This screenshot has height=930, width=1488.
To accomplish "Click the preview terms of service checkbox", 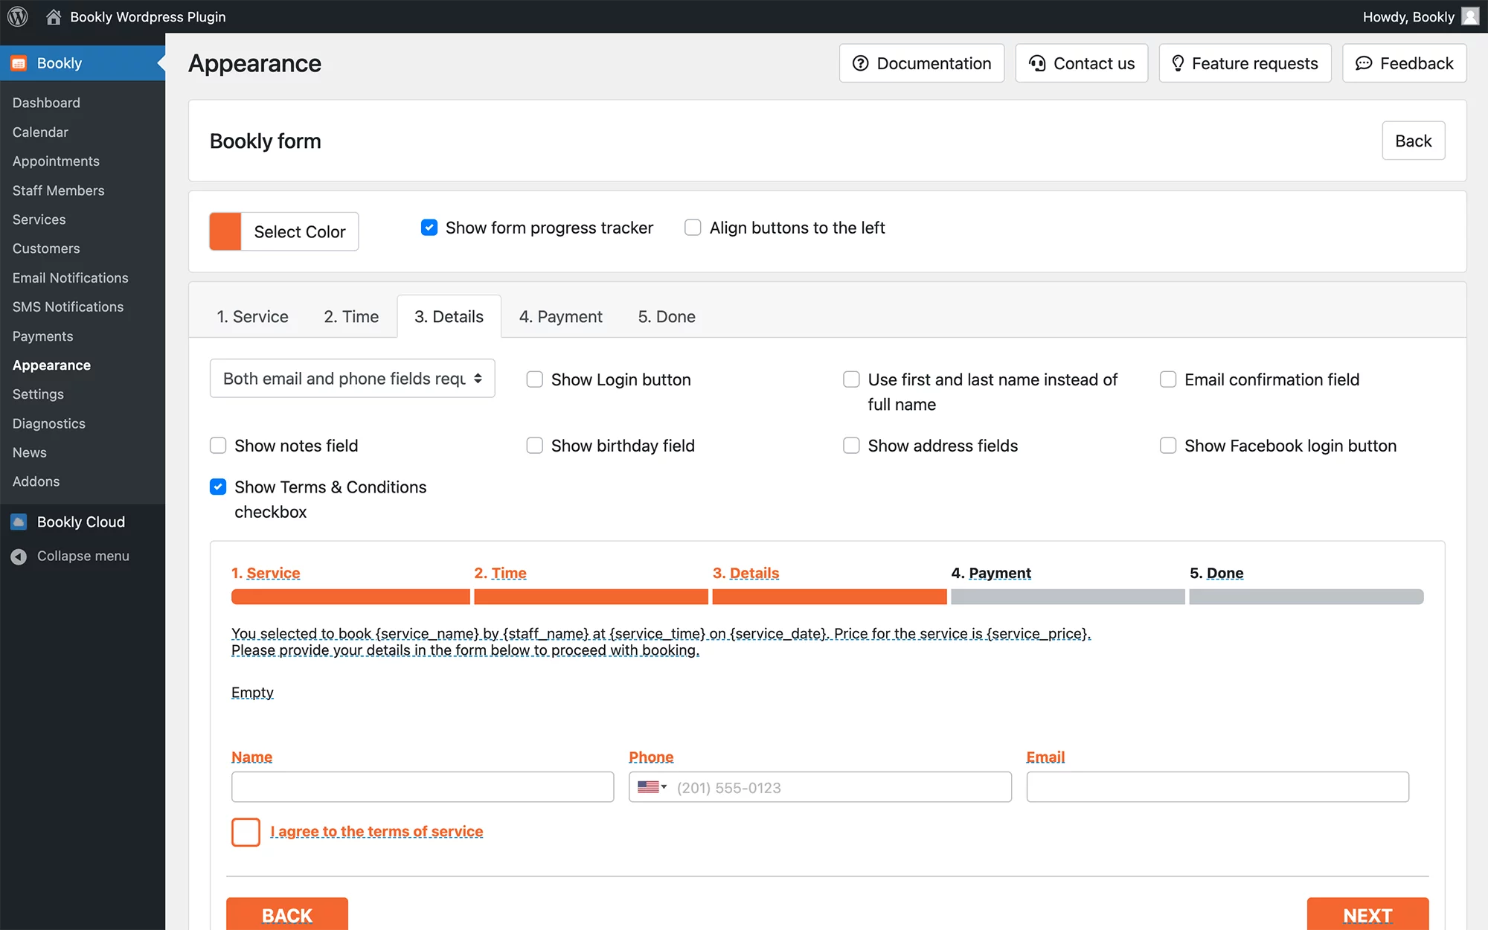I will pyautogui.click(x=246, y=832).
